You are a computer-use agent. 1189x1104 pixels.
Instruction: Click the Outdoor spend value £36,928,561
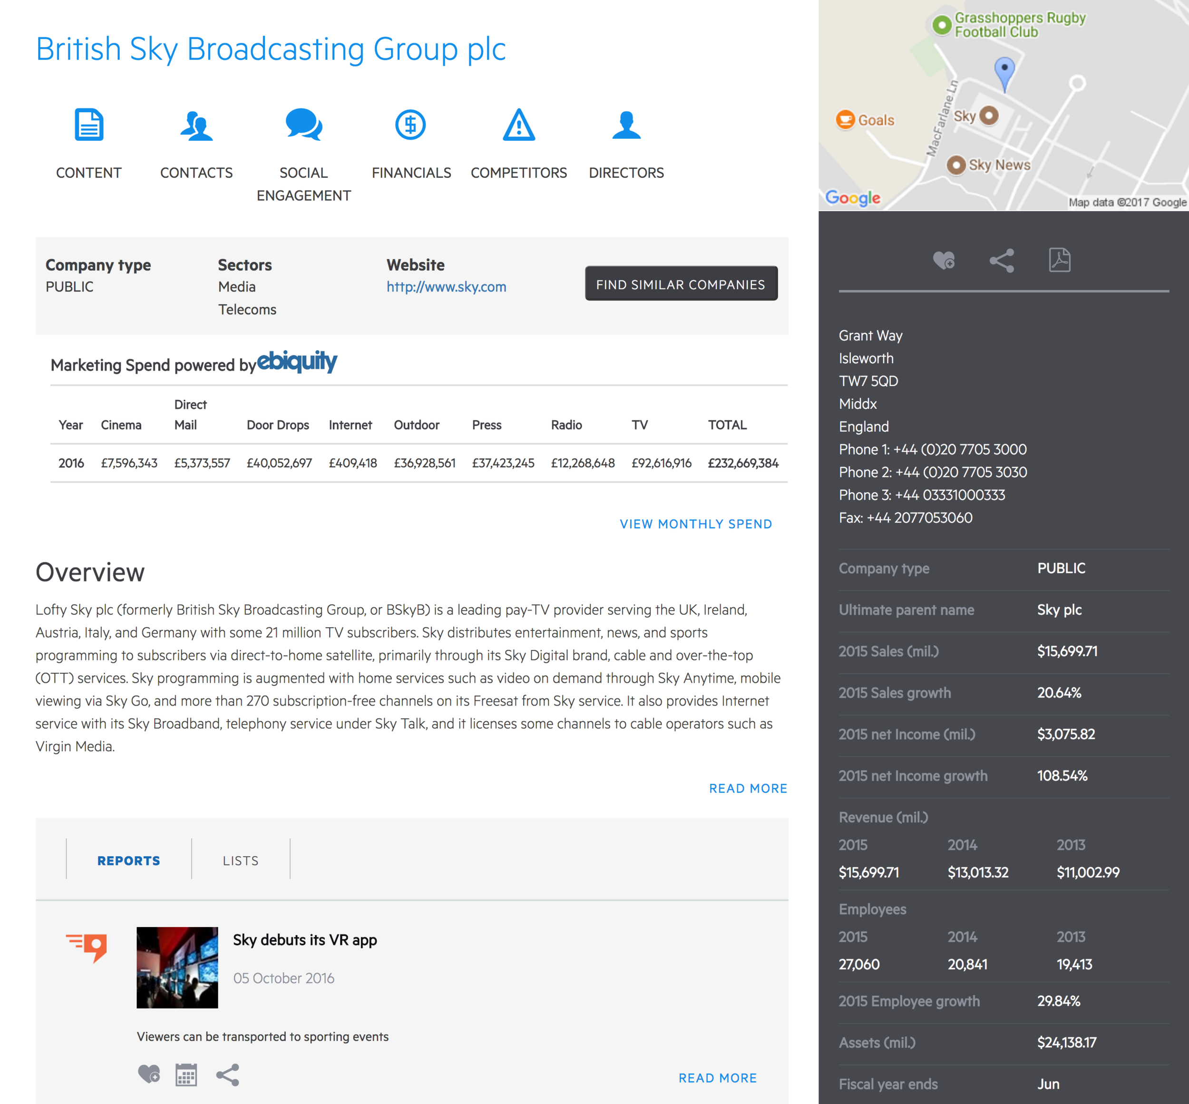[424, 463]
